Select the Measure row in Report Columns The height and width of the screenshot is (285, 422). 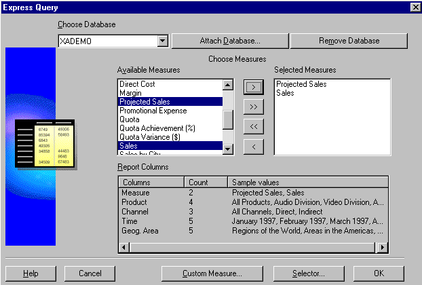click(253, 193)
